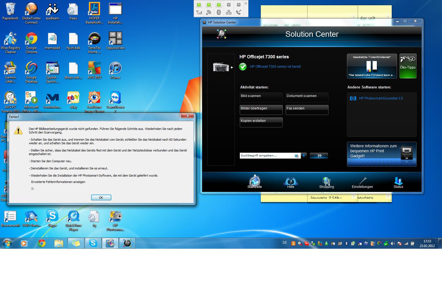
Task: Open Google Chrome desktop shortcut
Action: click(31, 43)
